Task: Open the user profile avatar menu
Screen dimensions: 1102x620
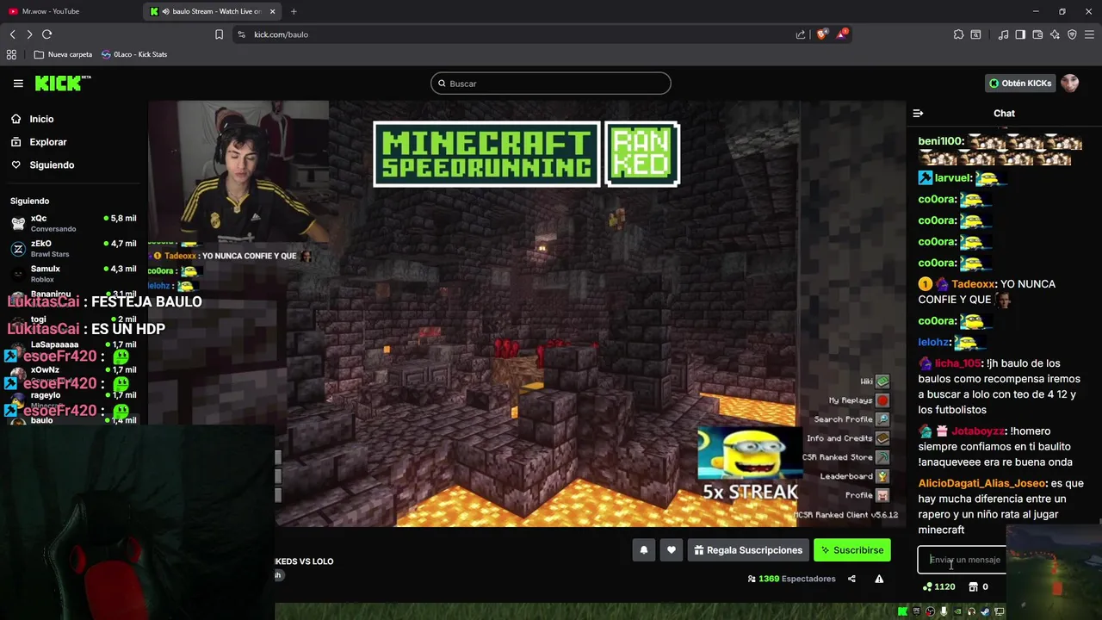Action: [1069, 84]
